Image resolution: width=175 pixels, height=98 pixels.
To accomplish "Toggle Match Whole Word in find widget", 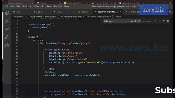I will [x=135, y=21].
